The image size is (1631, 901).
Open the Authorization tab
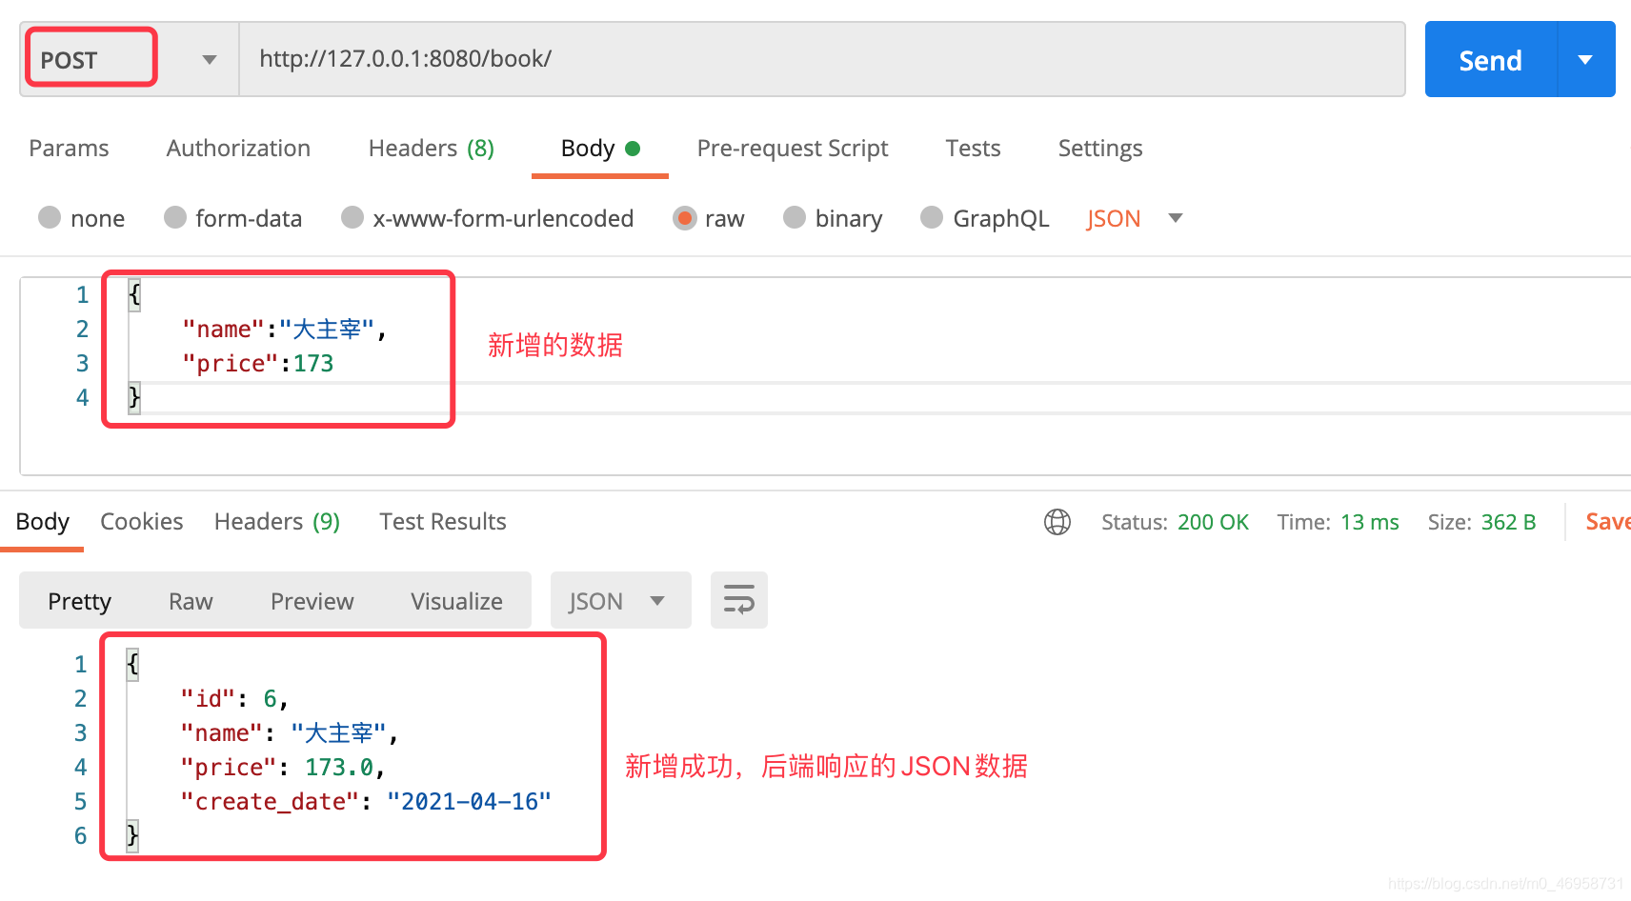click(x=238, y=149)
